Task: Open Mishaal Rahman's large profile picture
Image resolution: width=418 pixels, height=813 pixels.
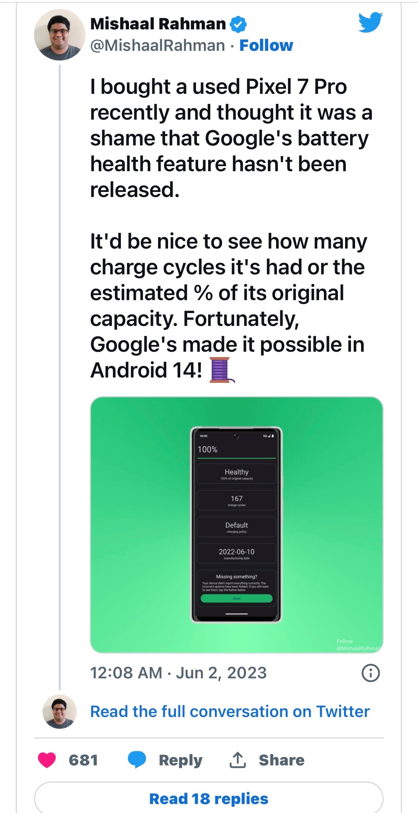Action: tap(59, 35)
